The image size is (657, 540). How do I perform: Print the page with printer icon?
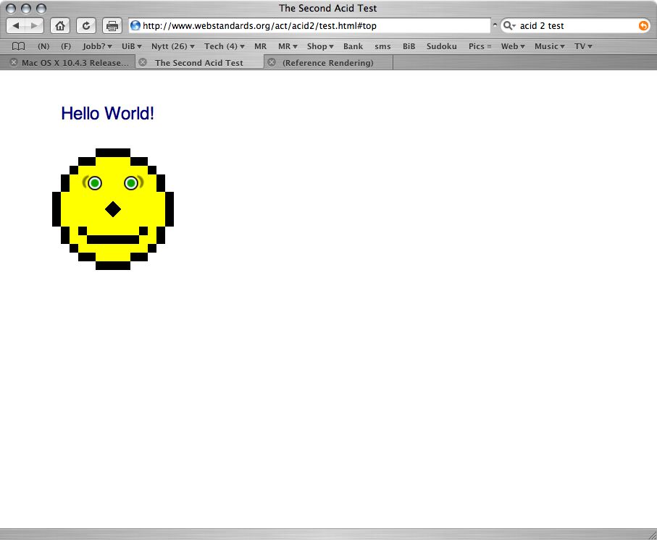[112, 25]
